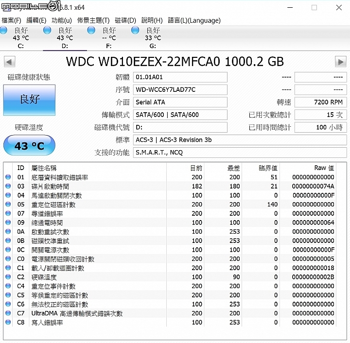Click status dot for attribute 03

coord(8,186)
